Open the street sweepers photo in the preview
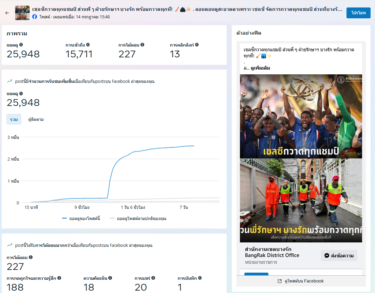This screenshot has height=293, width=375. pos(301,200)
